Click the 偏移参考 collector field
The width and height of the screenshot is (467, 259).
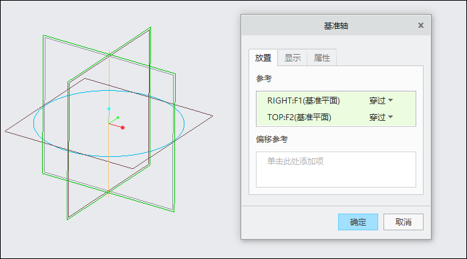point(335,170)
